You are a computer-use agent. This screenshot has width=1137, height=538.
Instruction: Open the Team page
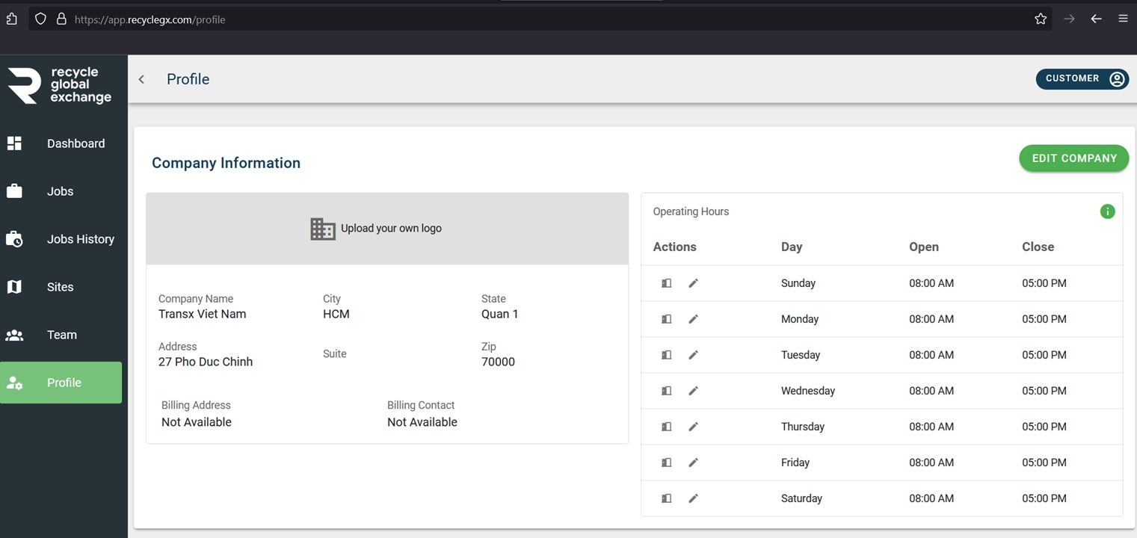(x=61, y=335)
